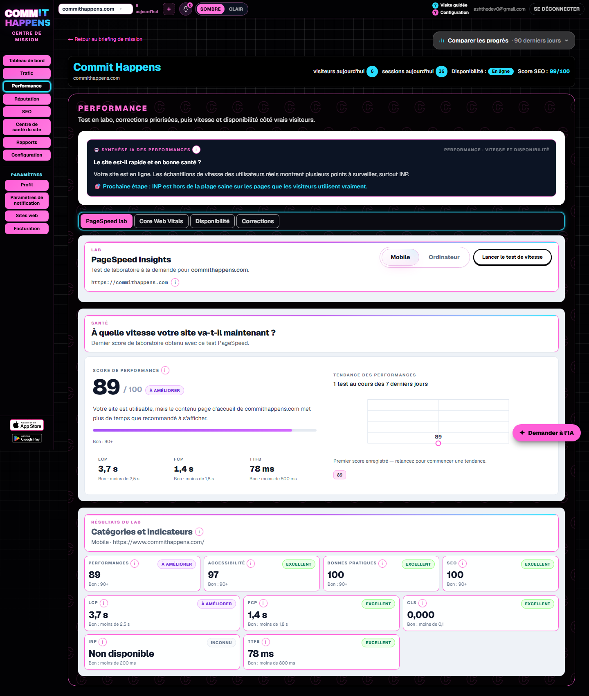Open the PageSpeed lab tab
The width and height of the screenshot is (589, 696).
[106, 221]
